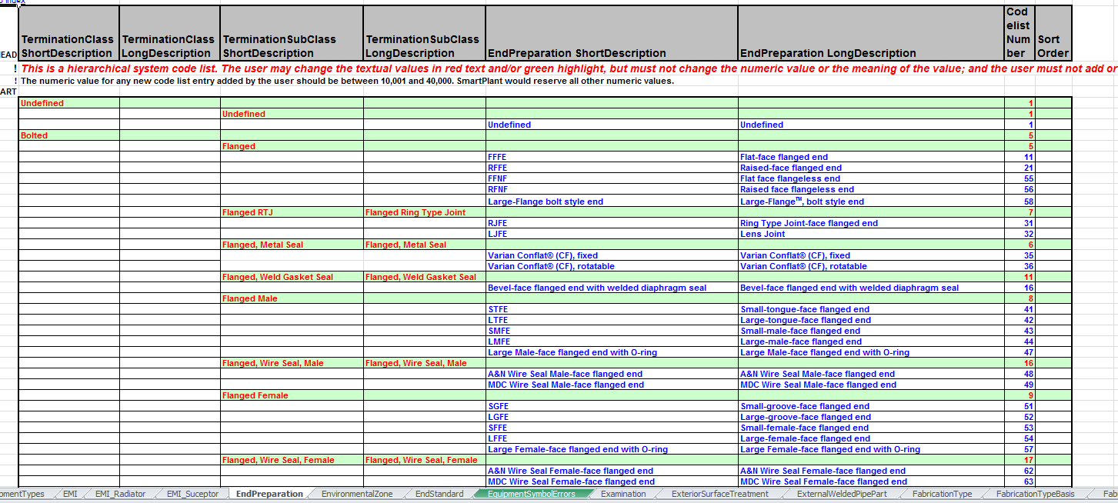This screenshot has height=503, width=1118.
Task: Click the EMI sheet tab
Action: pyautogui.click(x=70, y=494)
